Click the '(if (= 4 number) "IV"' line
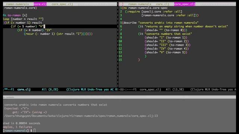Viewport: 239px width, 134px height. tap(34, 30)
